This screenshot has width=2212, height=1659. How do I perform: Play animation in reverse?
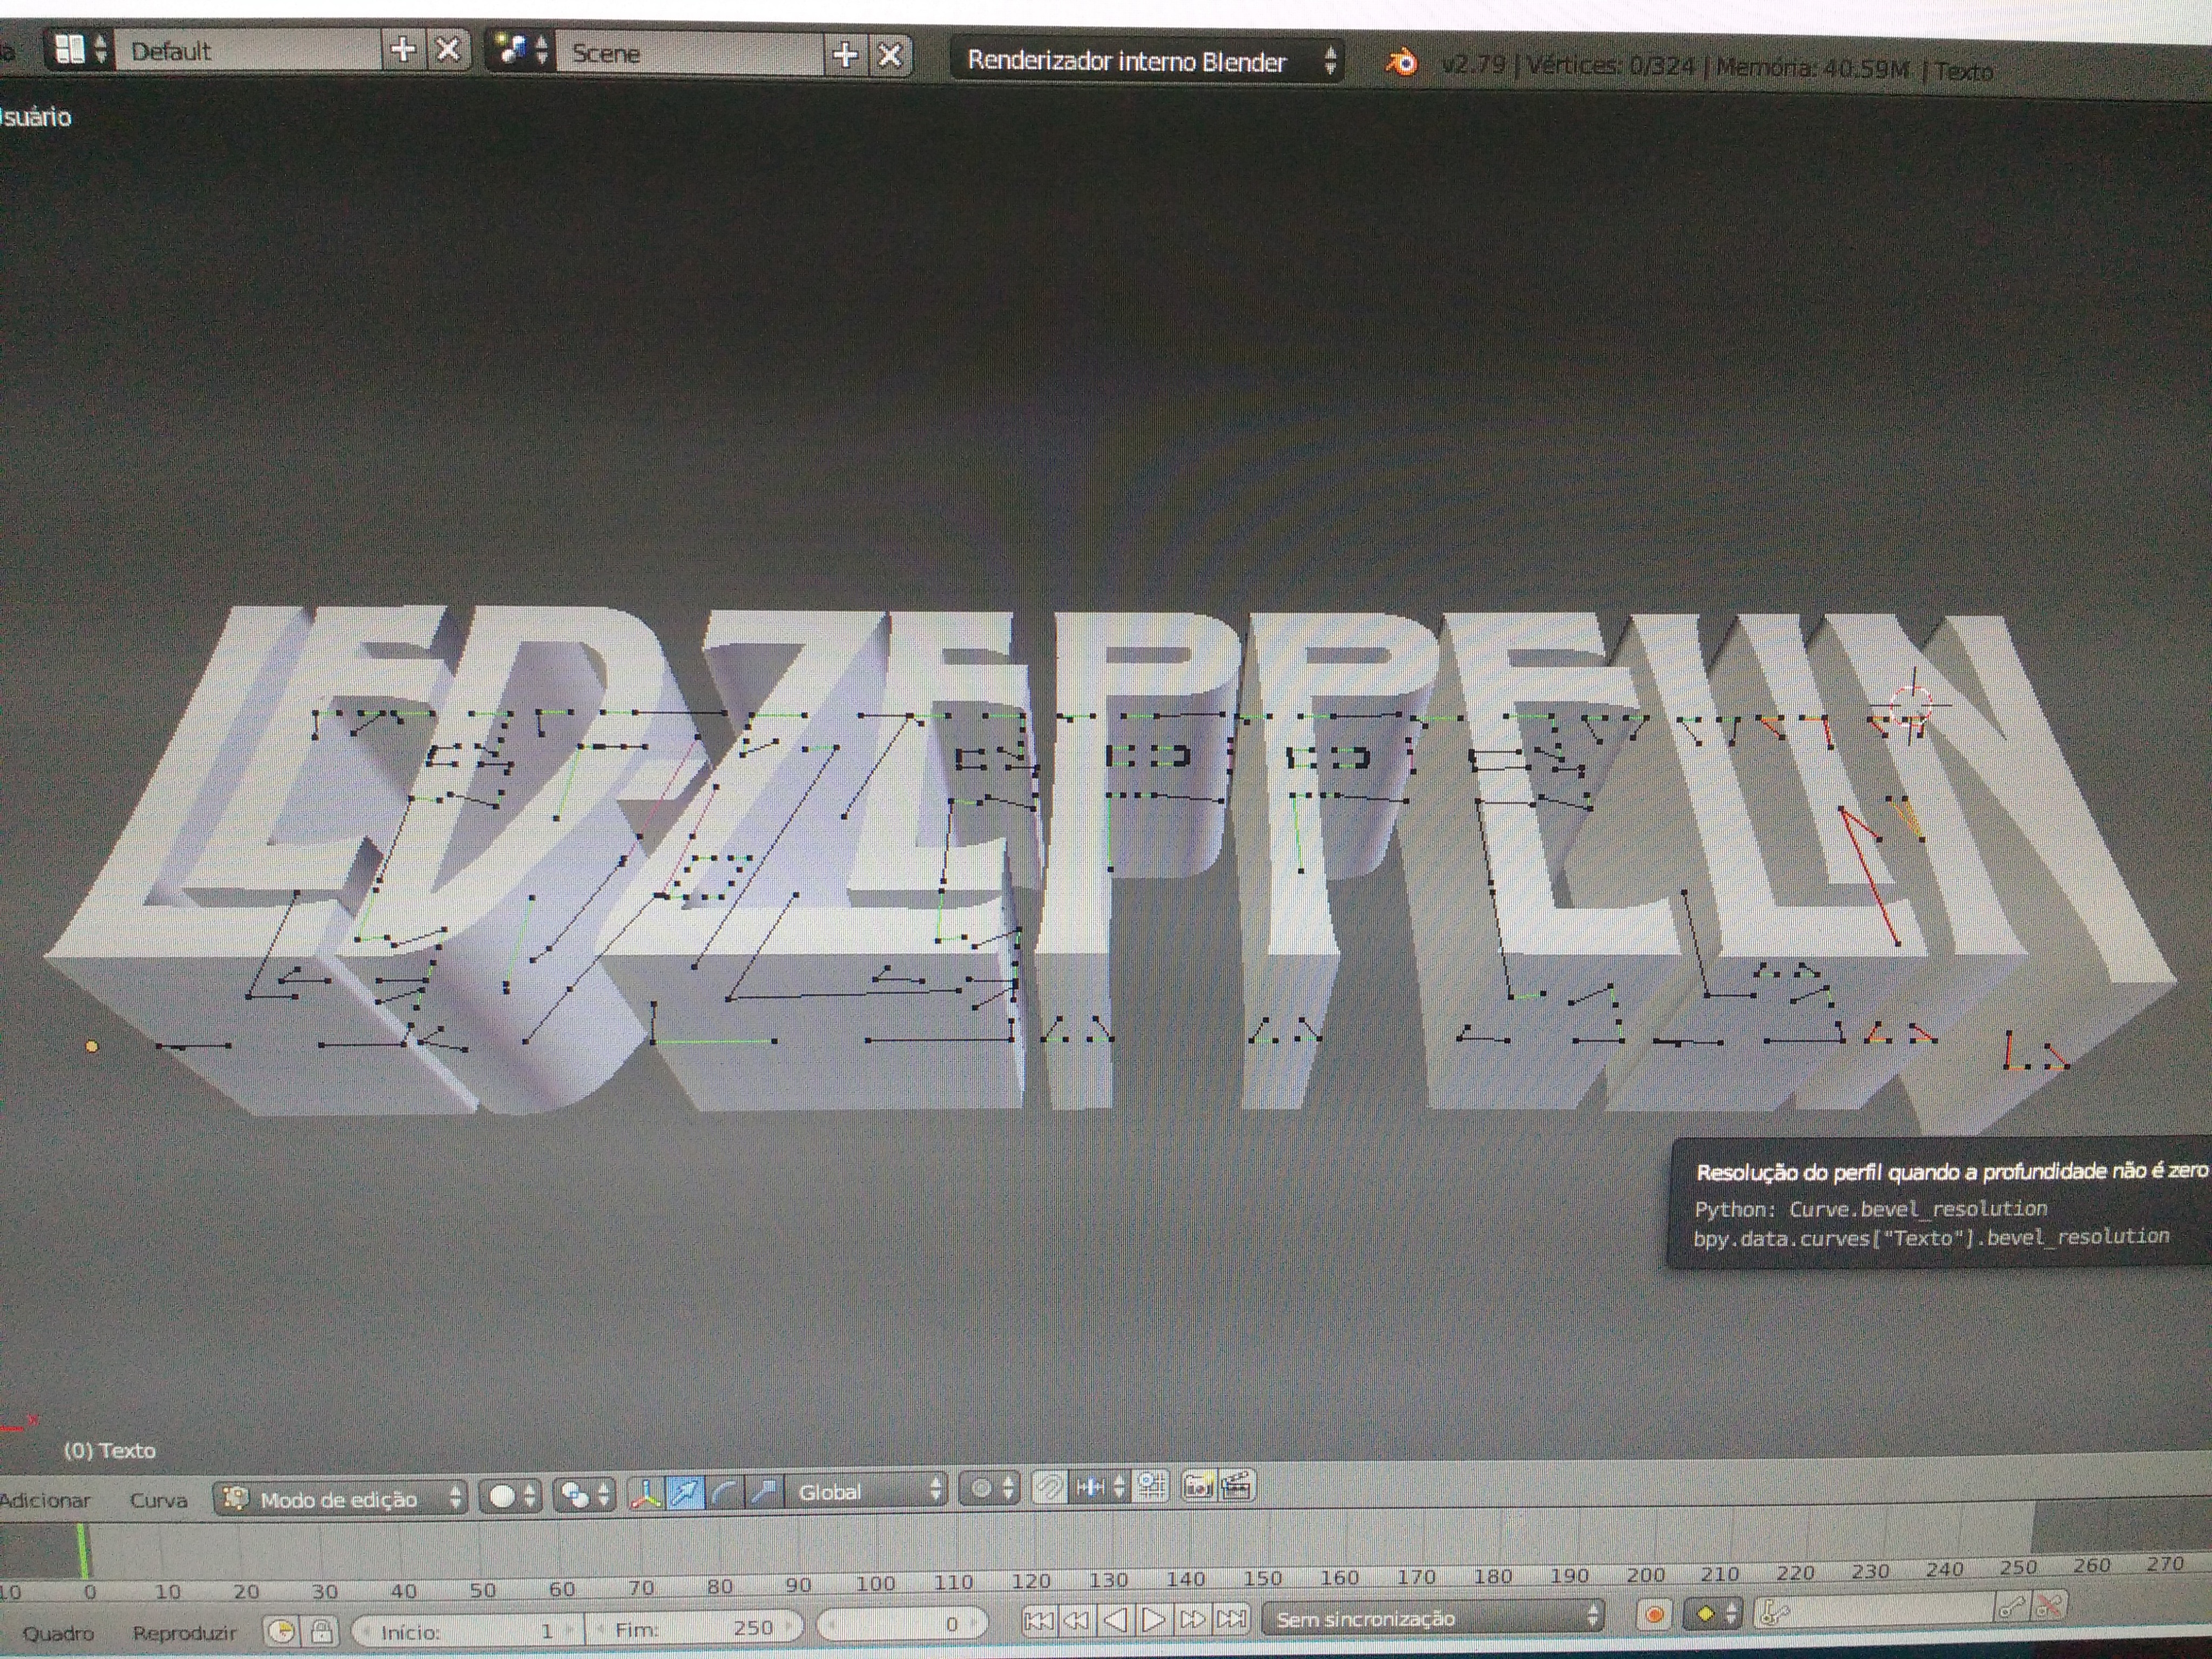1116,1619
